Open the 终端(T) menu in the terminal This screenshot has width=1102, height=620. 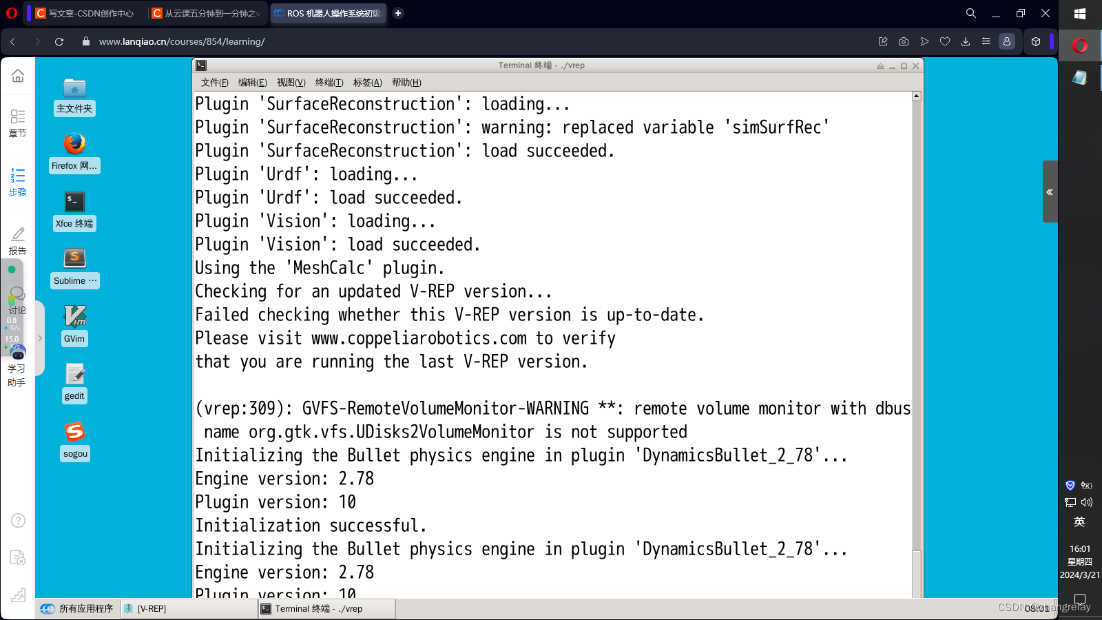pos(329,82)
